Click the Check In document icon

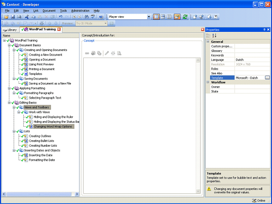point(195,17)
